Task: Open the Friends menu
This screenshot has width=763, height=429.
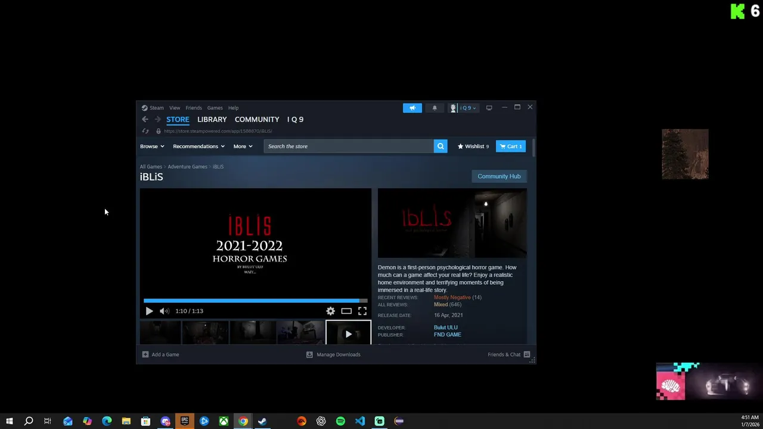Action: point(194,108)
